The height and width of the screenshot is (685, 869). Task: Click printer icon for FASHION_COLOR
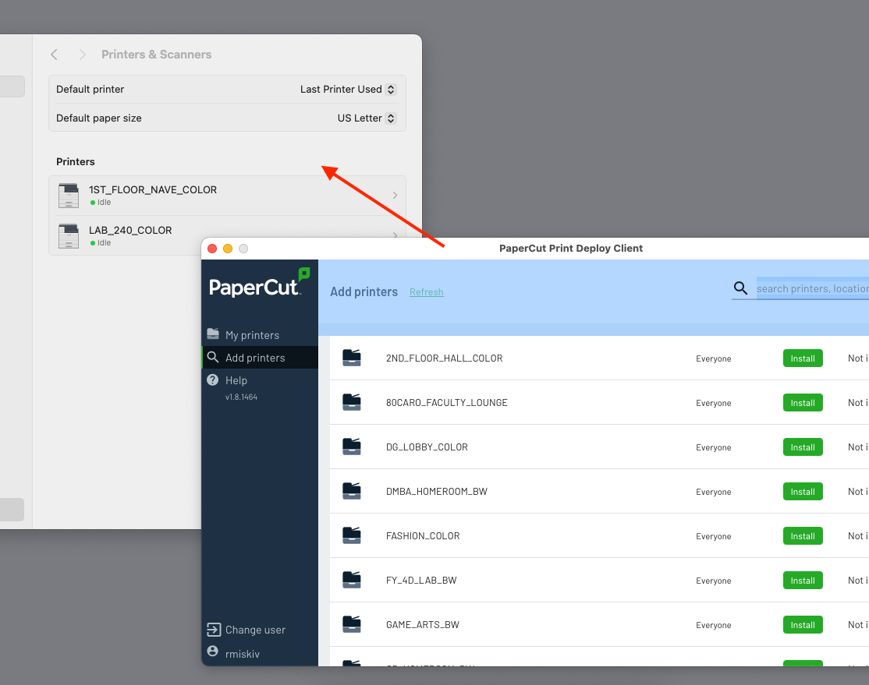(x=351, y=535)
